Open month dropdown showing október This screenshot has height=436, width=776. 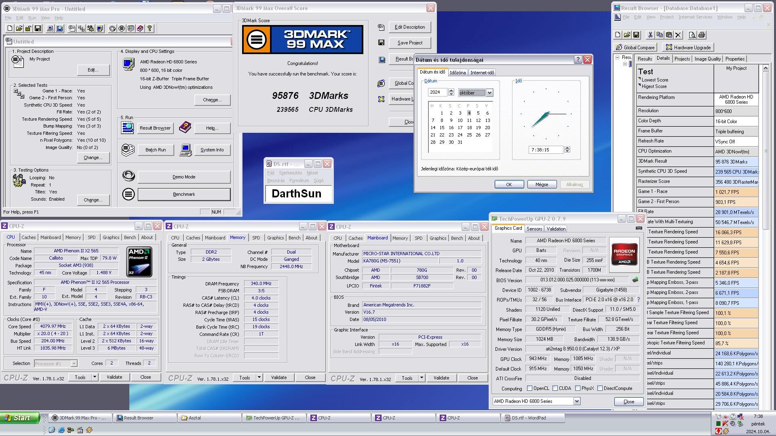[489, 92]
